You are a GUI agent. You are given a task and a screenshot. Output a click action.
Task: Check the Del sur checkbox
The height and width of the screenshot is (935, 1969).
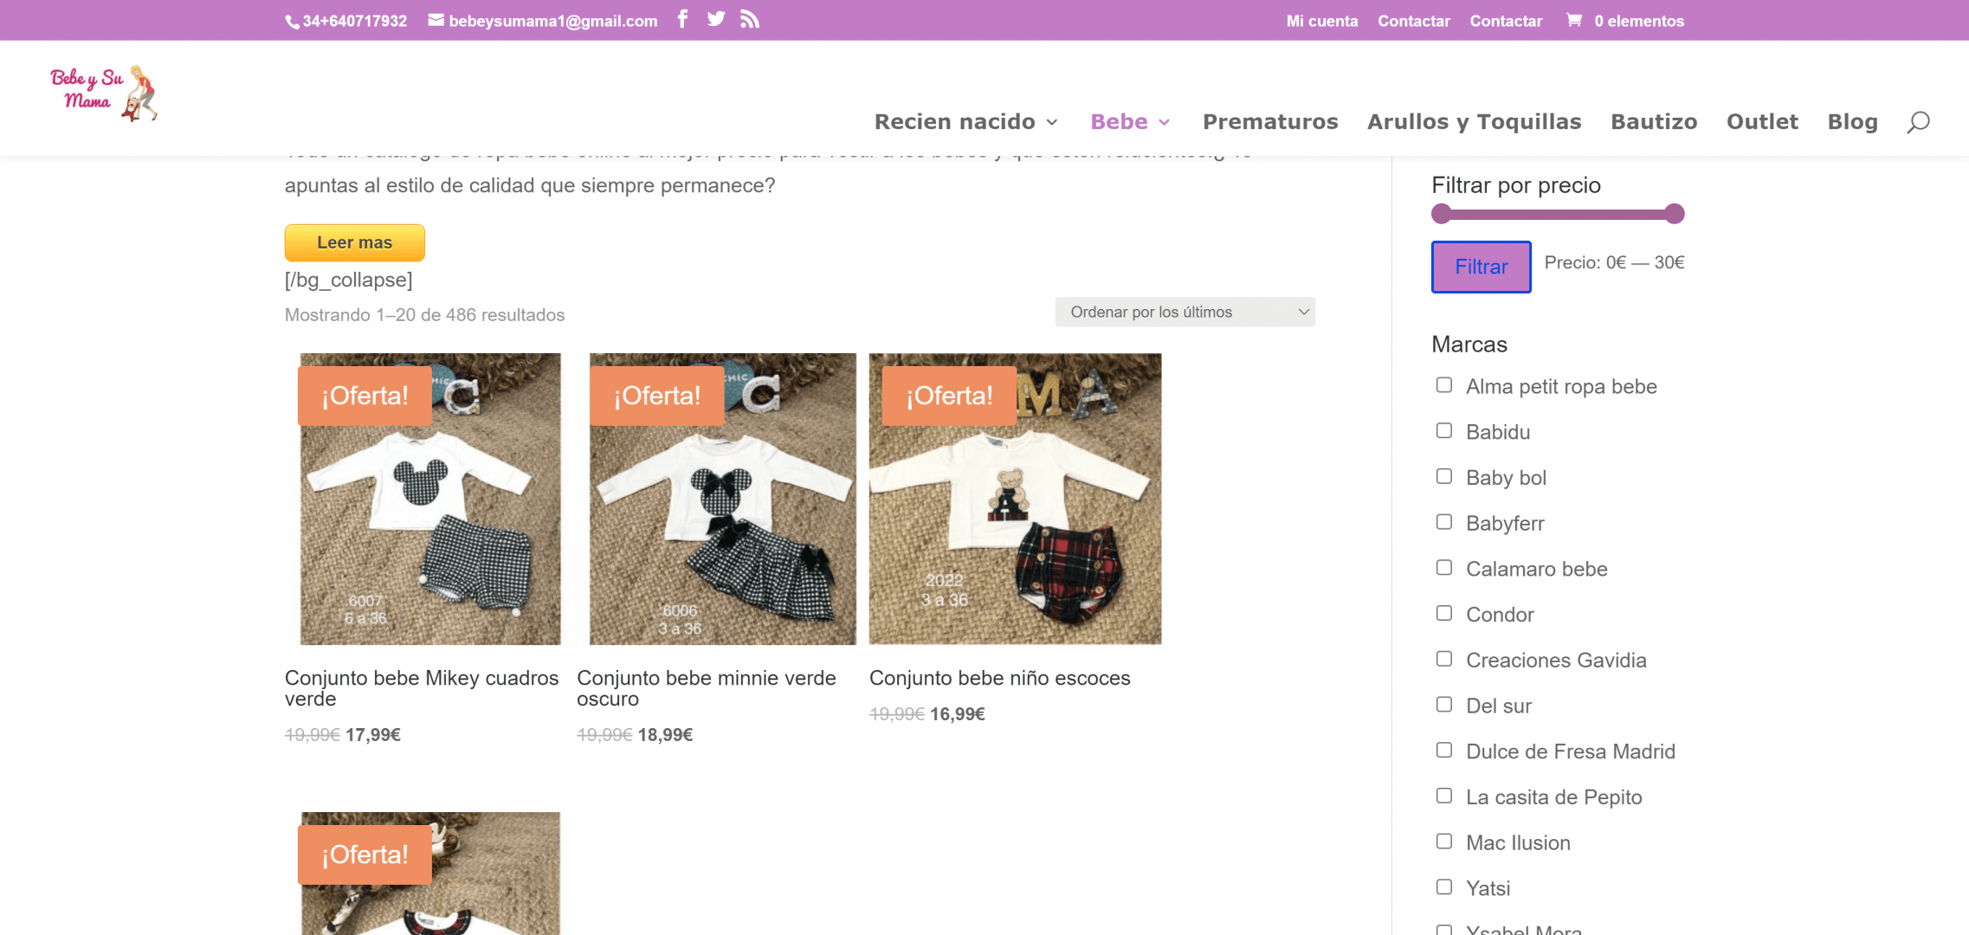[1443, 705]
